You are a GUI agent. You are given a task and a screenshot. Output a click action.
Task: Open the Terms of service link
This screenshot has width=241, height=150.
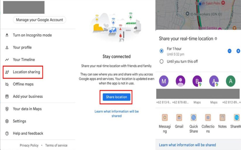(56, 145)
